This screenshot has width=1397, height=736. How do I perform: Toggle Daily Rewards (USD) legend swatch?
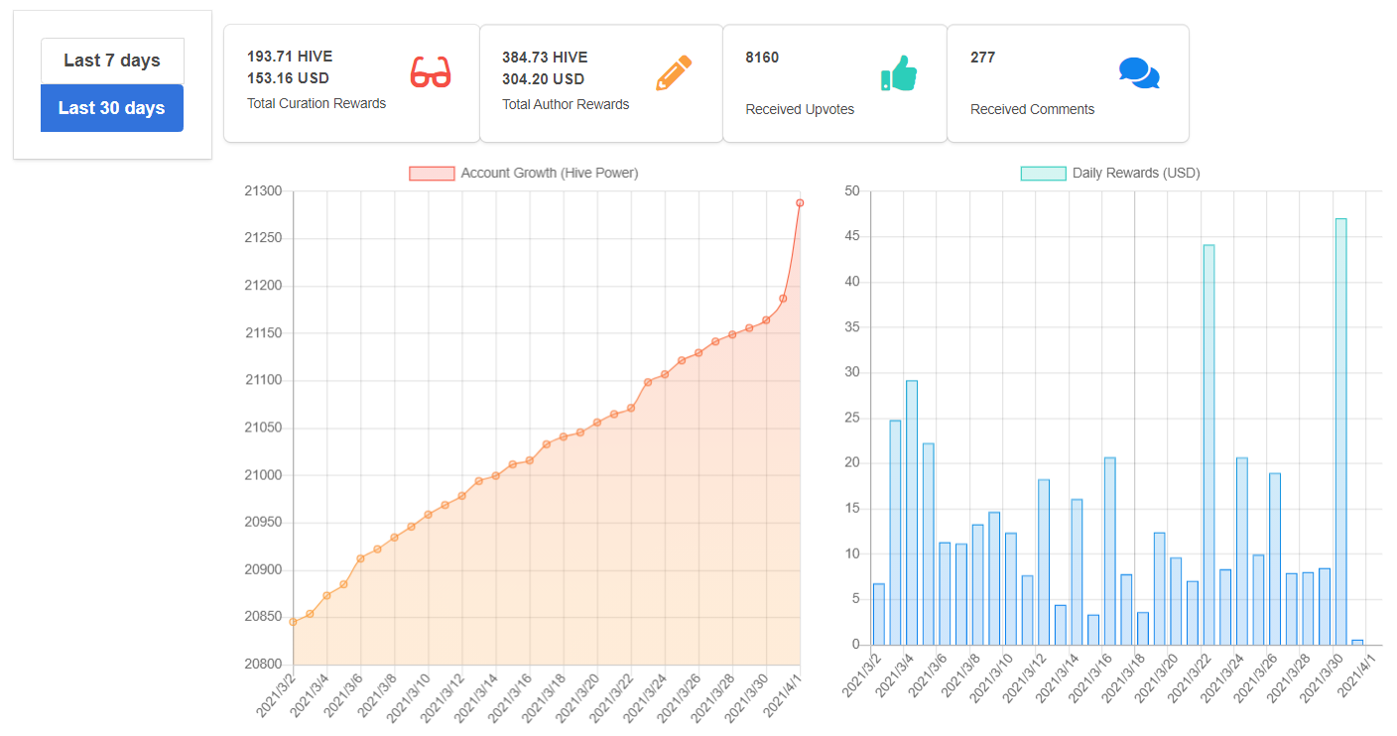(1044, 174)
